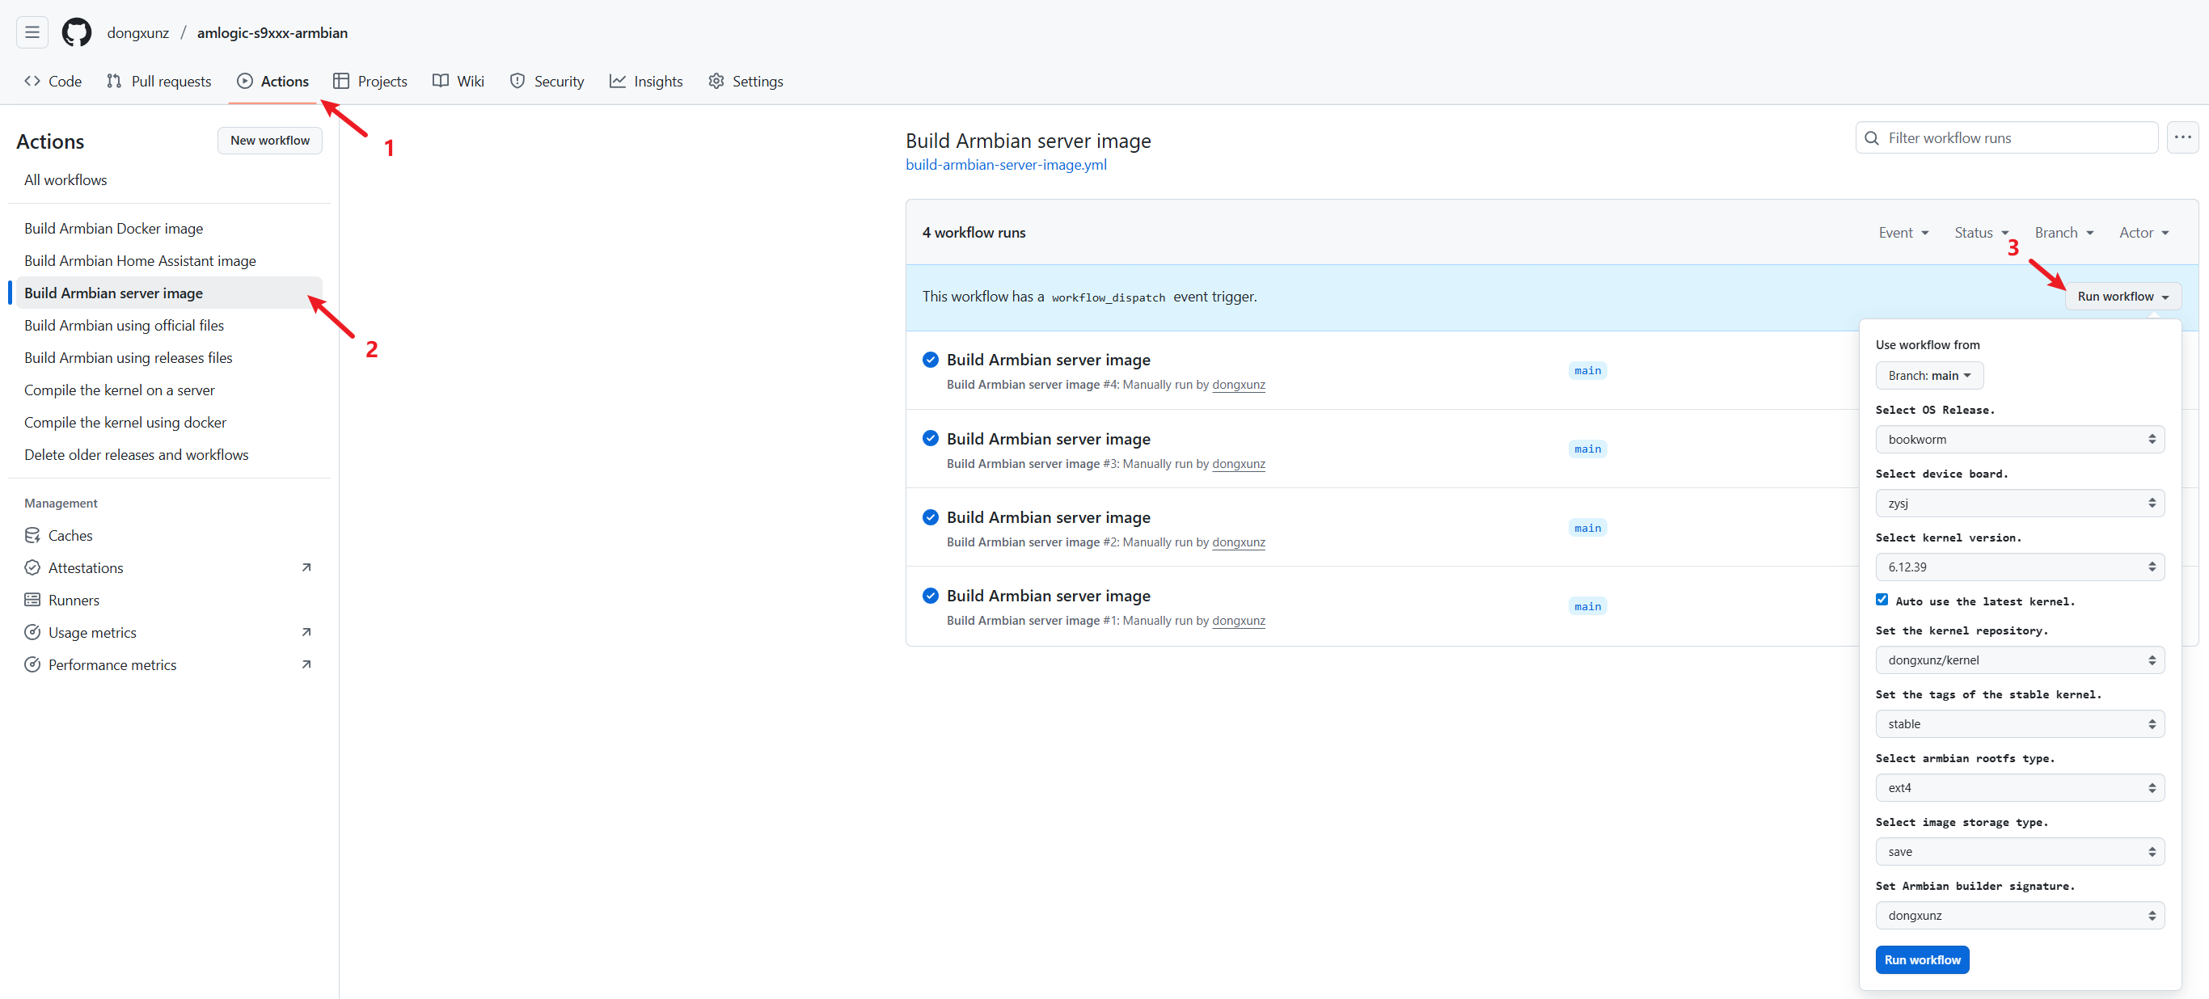Image resolution: width=2209 pixels, height=999 pixels.
Task: Click the gray Run workflow dropdown button
Action: coord(2122,297)
